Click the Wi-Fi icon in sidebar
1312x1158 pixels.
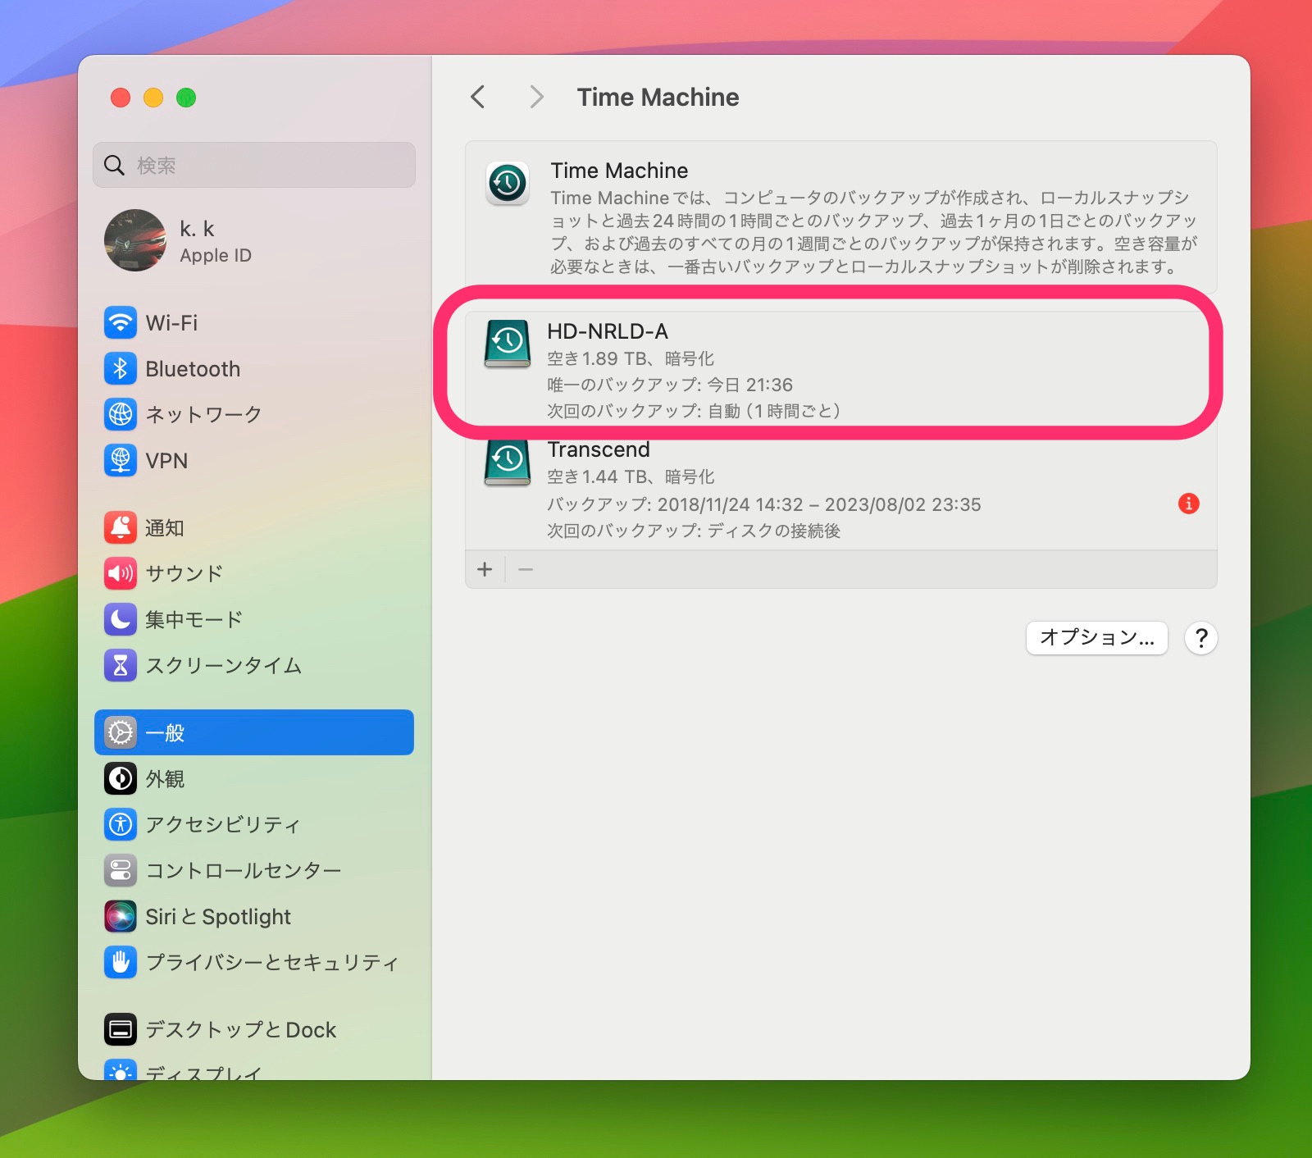pyautogui.click(x=121, y=322)
